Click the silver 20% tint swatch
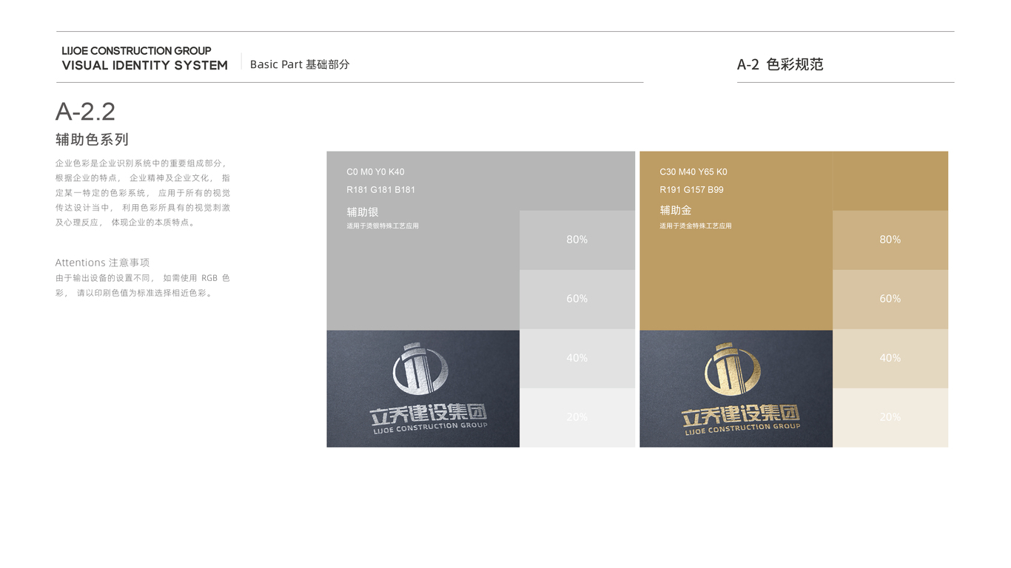 click(x=577, y=418)
